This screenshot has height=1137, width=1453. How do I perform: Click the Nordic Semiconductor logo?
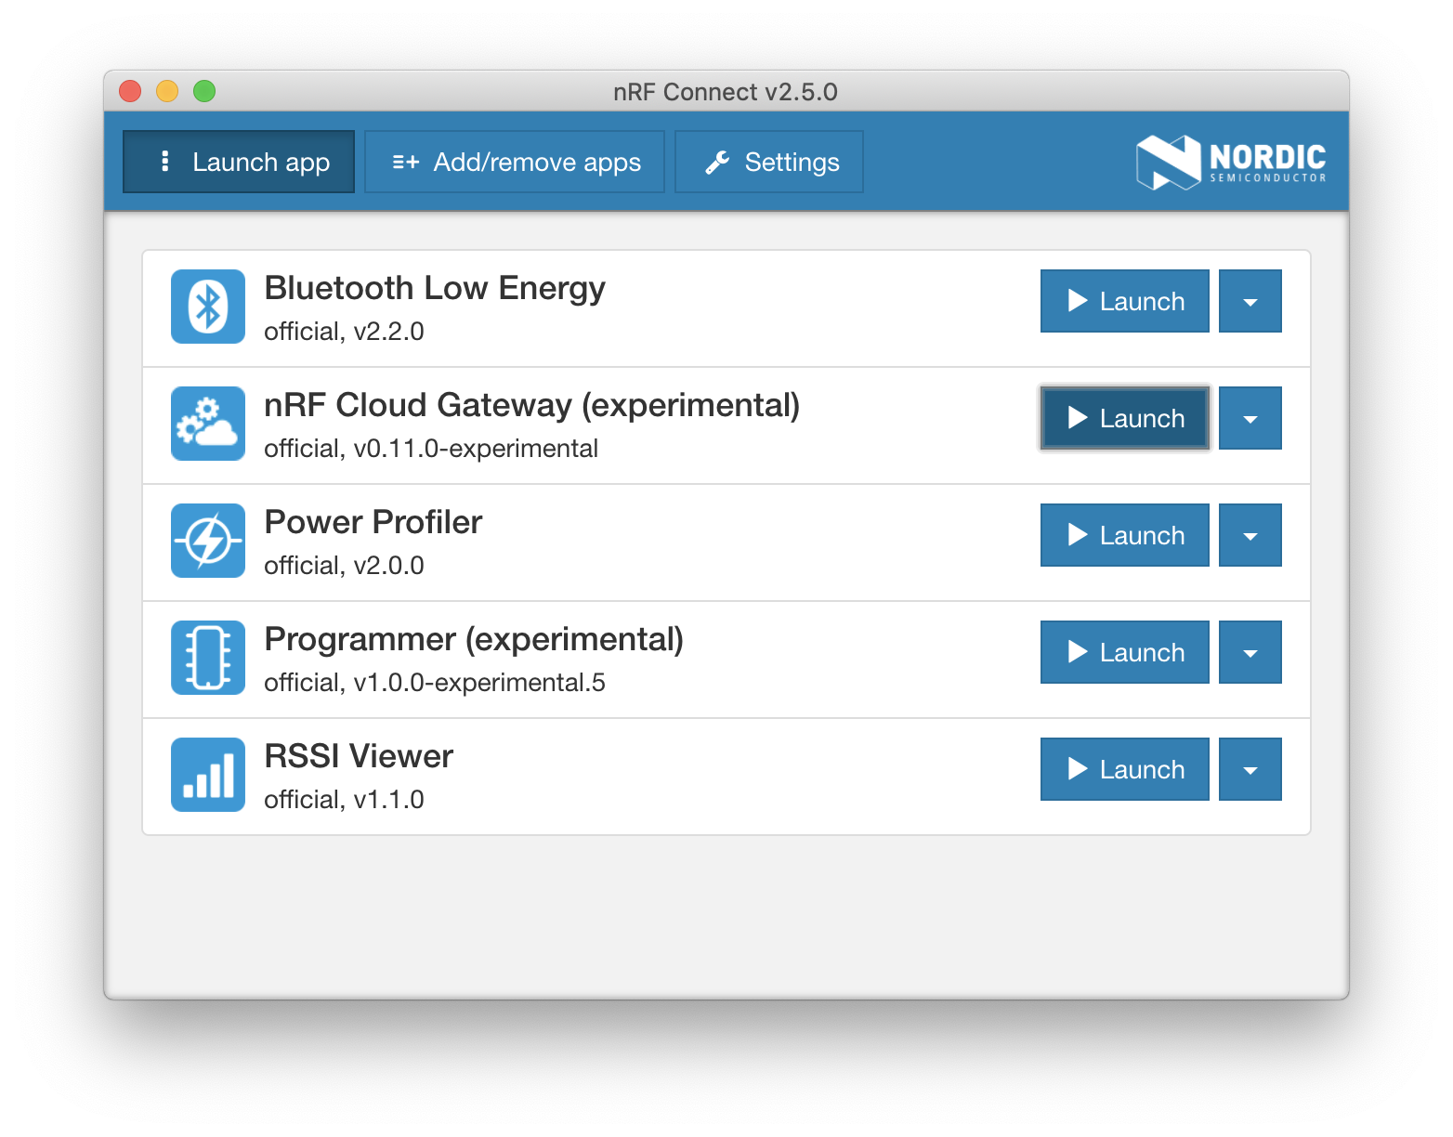pos(1231,162)
